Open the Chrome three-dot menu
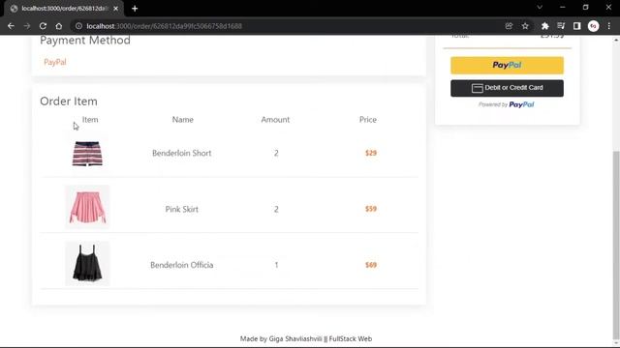The image size is (620, 348). (609, 26)
